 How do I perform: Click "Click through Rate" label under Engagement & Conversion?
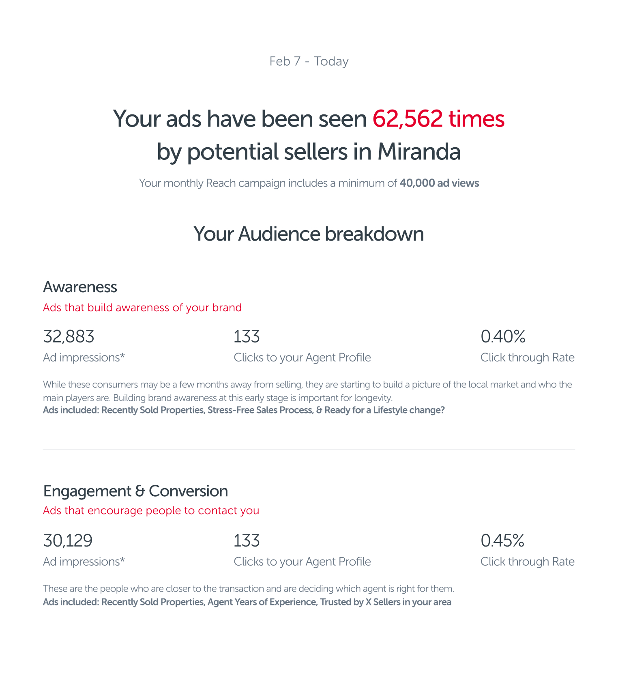pyautogui.click(x=527, y=562)
